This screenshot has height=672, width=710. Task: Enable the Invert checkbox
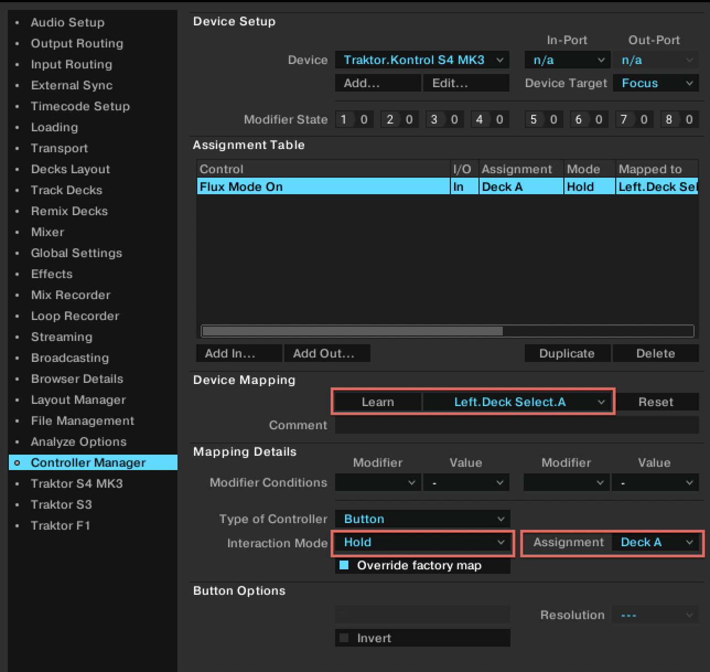[x=345, y=638]
